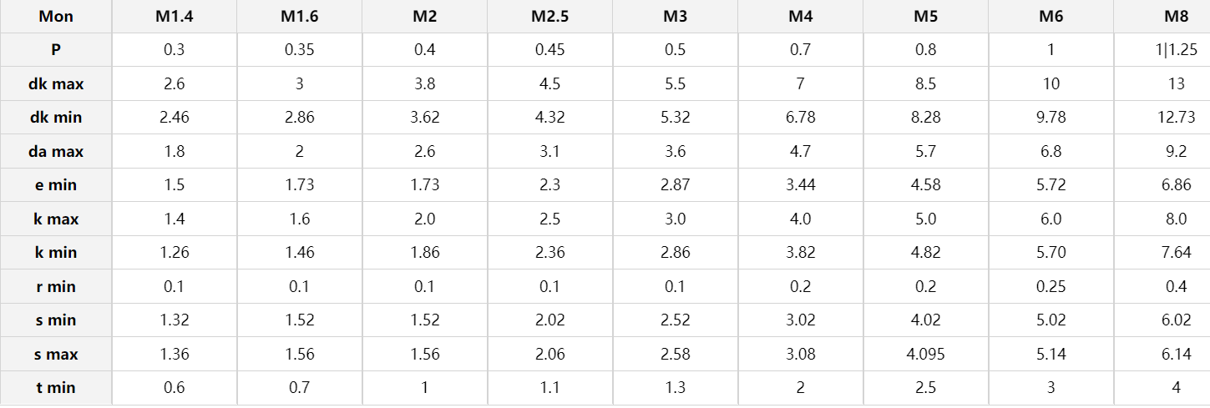Select the 'dk min' value for M1.4
The width and height of the screenshot is (1210, 408).
tap(174, 118)
